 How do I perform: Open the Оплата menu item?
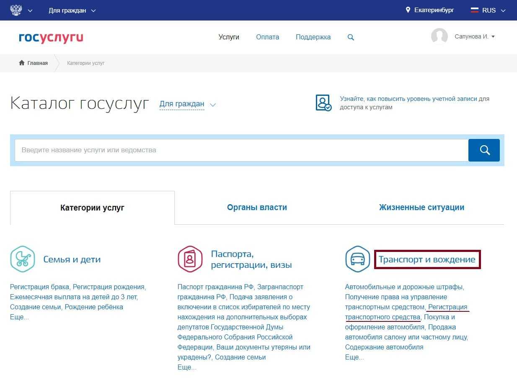(x=267, y=37)
